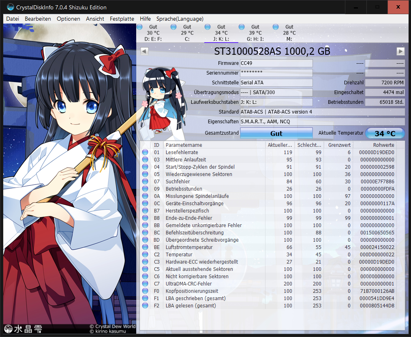Open the Optionen menu
Screen dimensions: 411x337
[x=68, y=19]
